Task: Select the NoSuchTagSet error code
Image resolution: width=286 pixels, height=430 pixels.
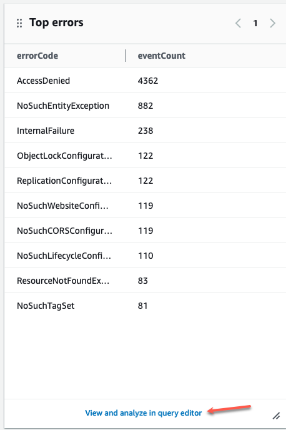Action: 46,306
